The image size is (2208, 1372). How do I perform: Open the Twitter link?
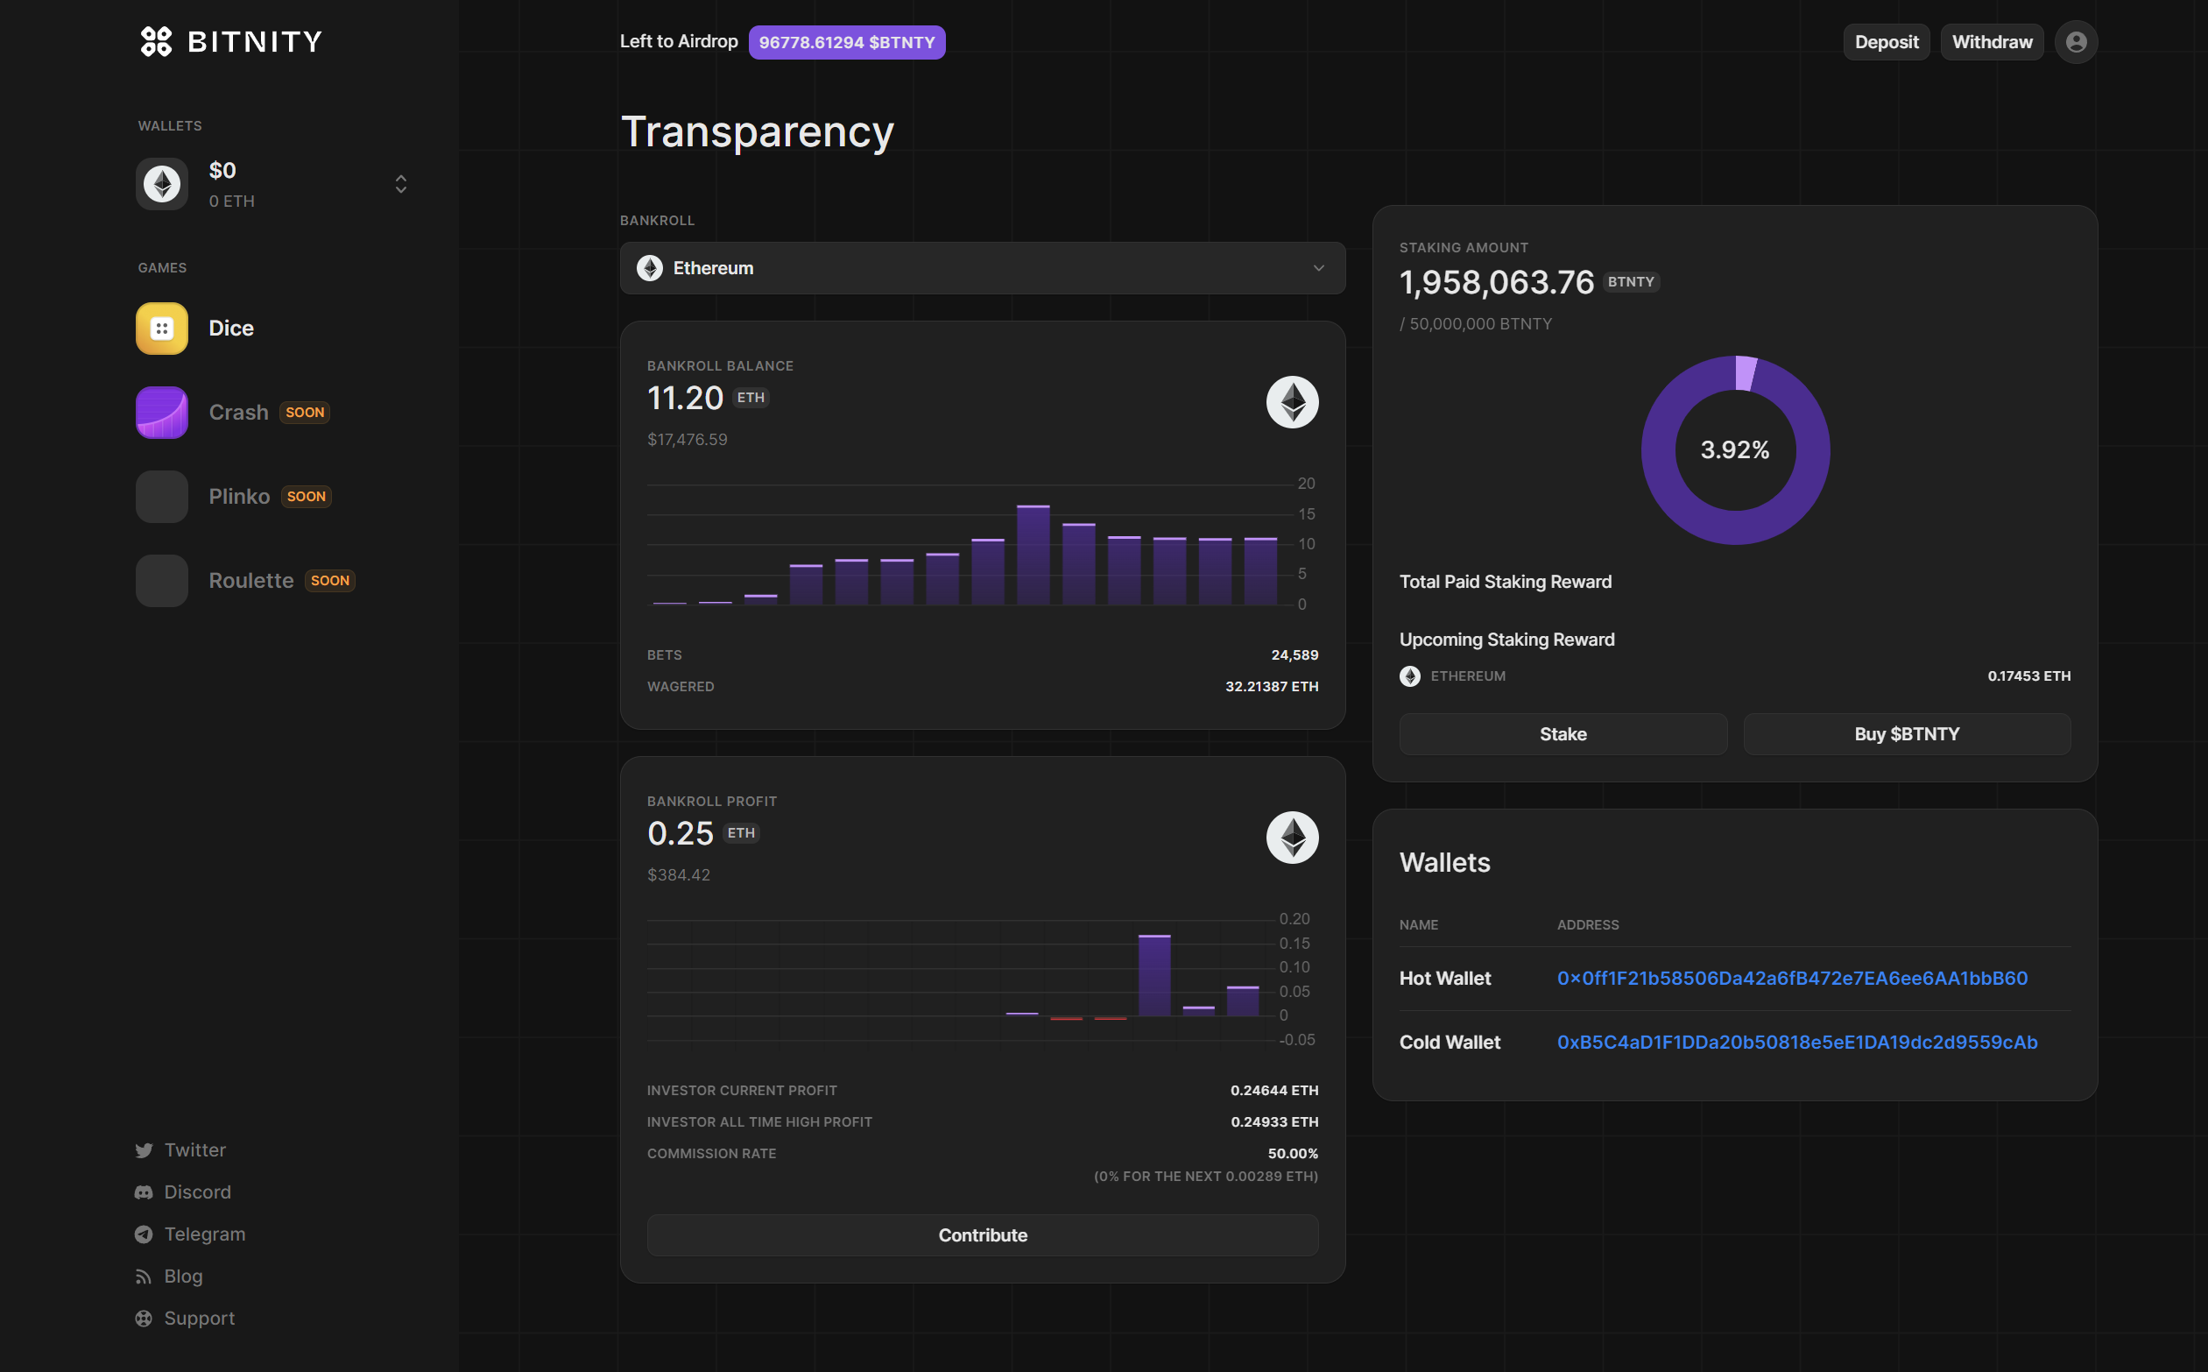[x=195, y=1150]
